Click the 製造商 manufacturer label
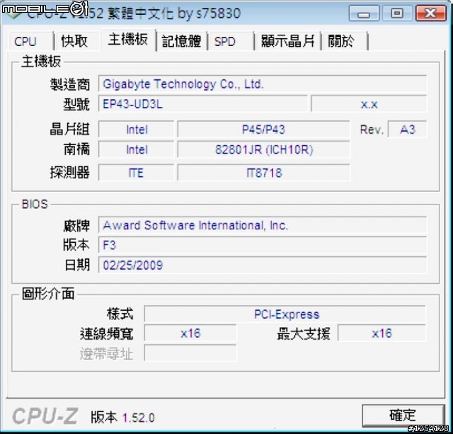Screen dimensions: 453x434 70,84
